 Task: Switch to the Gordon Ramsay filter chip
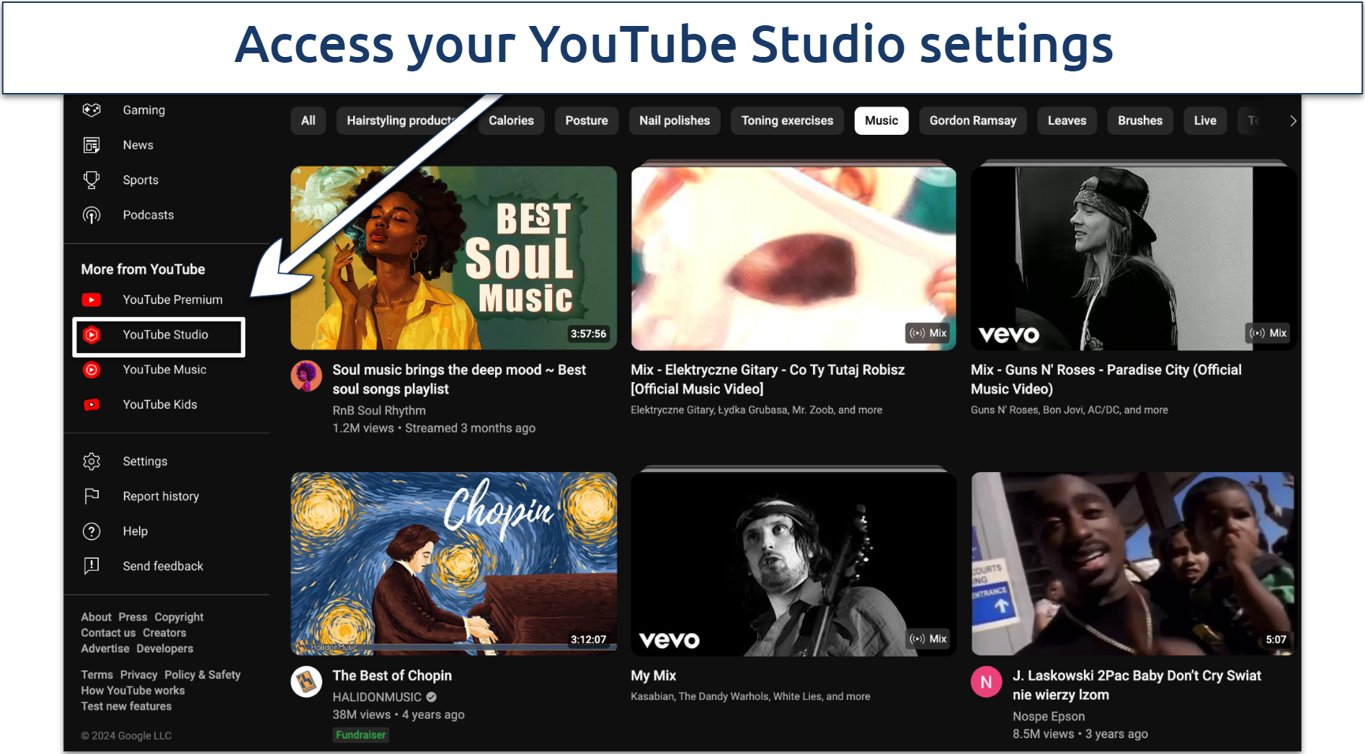click(973, 120)
